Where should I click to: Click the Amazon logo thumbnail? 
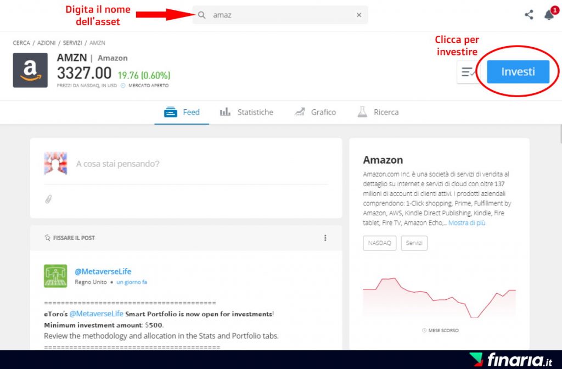click(30, 70)
